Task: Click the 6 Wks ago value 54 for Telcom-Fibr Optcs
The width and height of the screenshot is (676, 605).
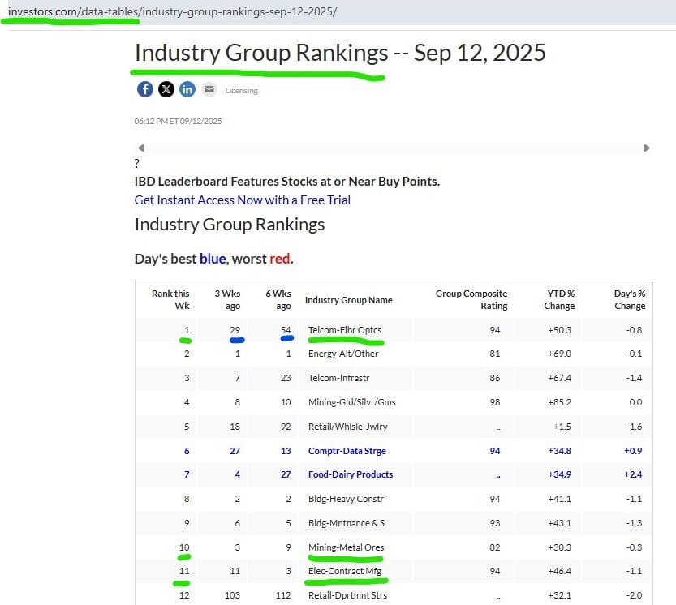Action: (286, 330)
